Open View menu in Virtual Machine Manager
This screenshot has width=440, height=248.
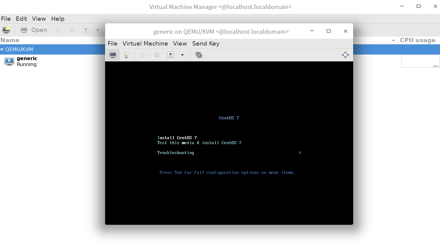click(39, 19)
